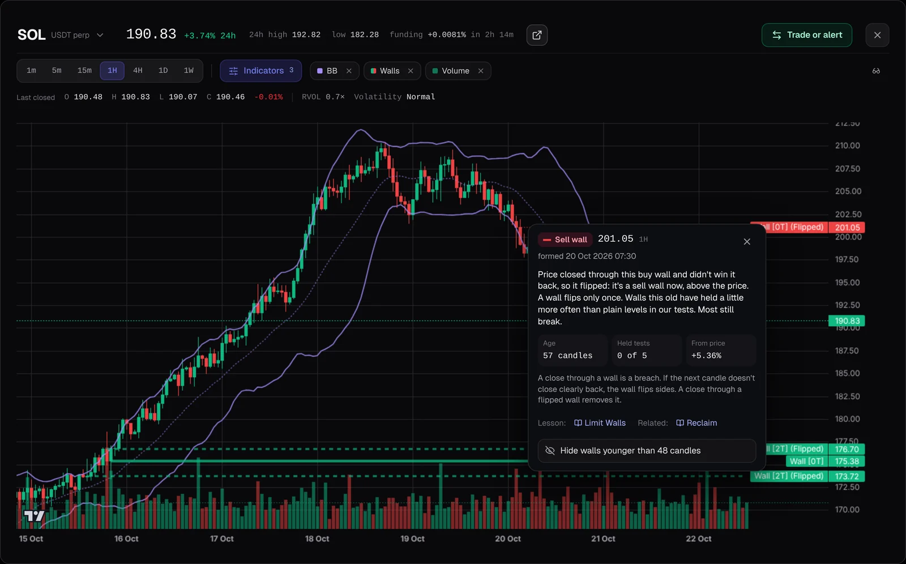The image size is (906, 564).
Task: Remove the BB indicator chip
Action: point(349,71)
